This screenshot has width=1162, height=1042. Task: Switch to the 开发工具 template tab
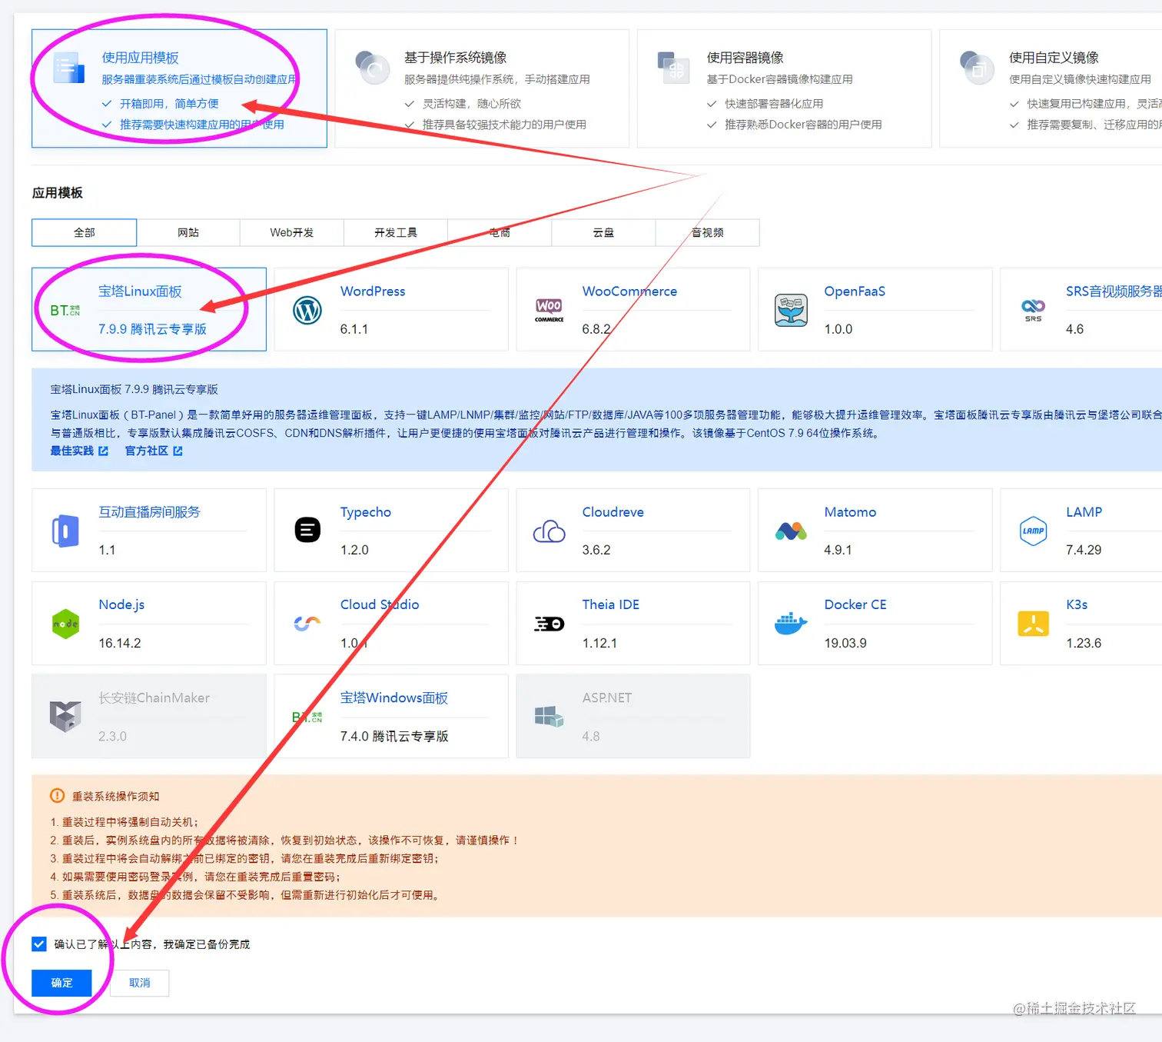click(396, 232)
